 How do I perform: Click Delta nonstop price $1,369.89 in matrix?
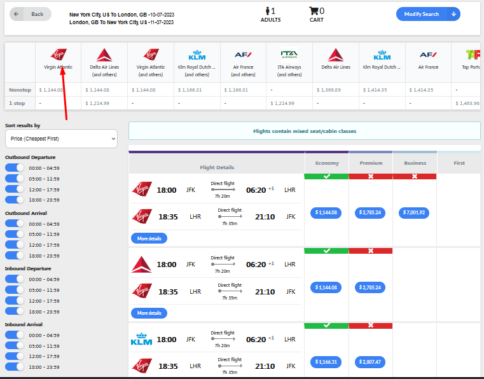pyautogui.click(x=328, y=90)
